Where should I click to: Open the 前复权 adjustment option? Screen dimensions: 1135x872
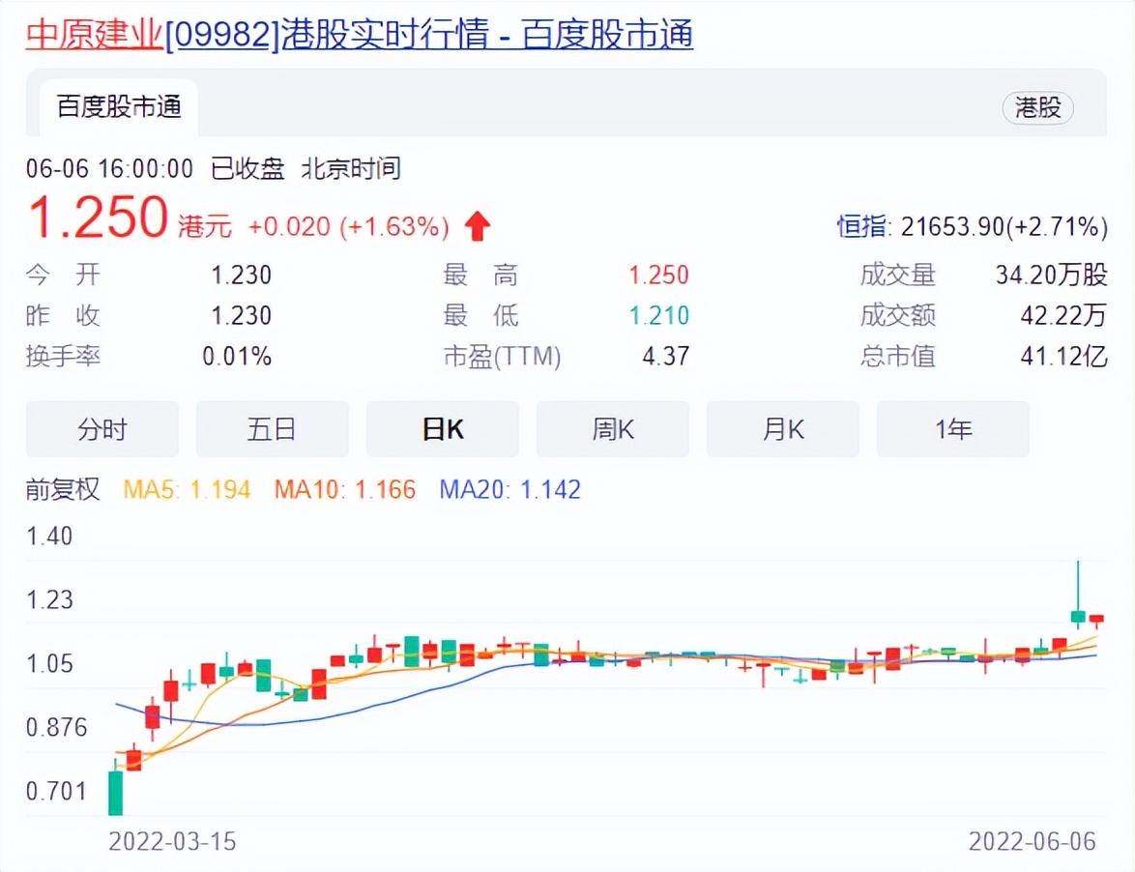61,489
